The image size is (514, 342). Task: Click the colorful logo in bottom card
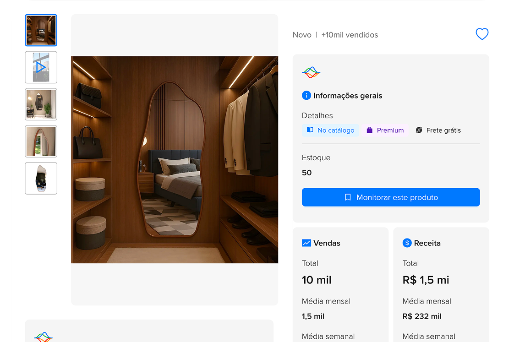click(44, 337)
